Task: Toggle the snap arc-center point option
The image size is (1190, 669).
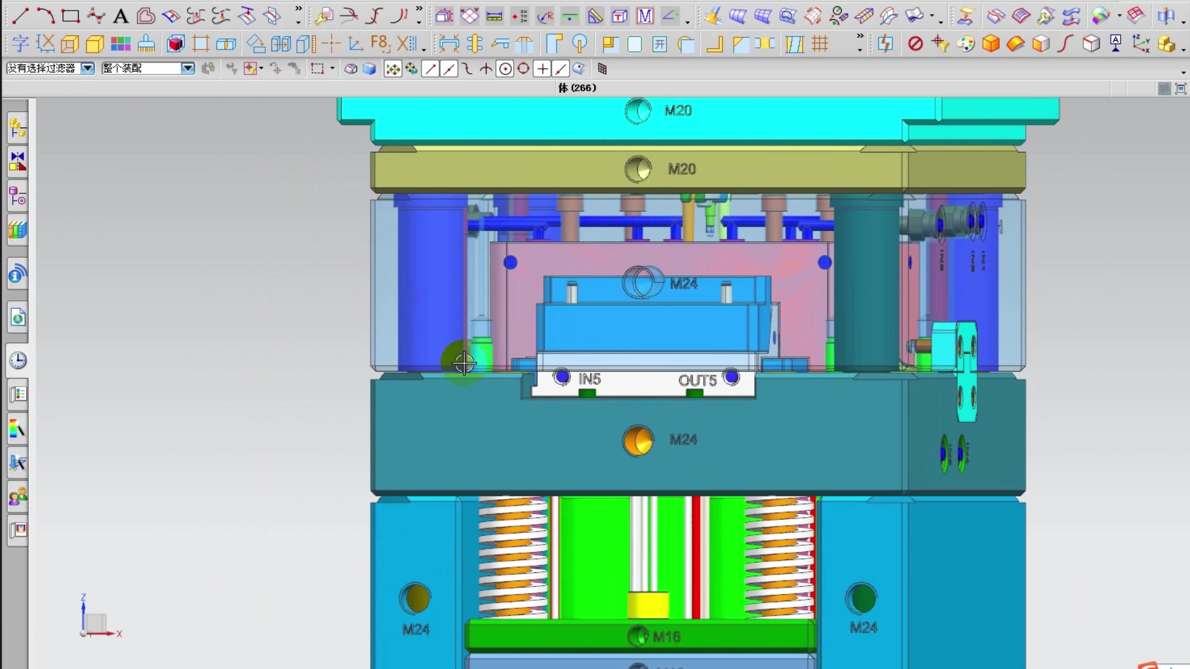Action: click(505, 69)
